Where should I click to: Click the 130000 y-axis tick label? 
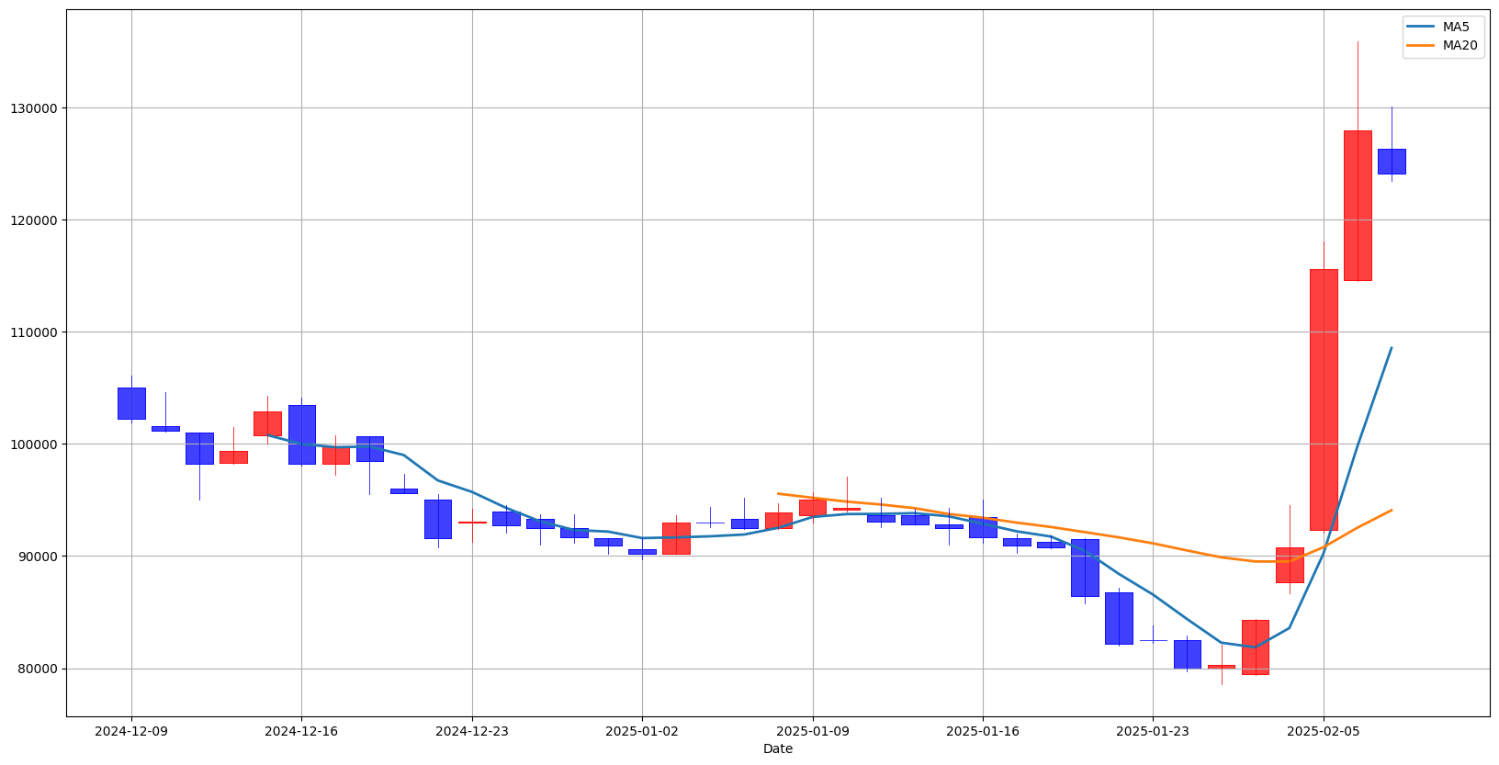33,108
